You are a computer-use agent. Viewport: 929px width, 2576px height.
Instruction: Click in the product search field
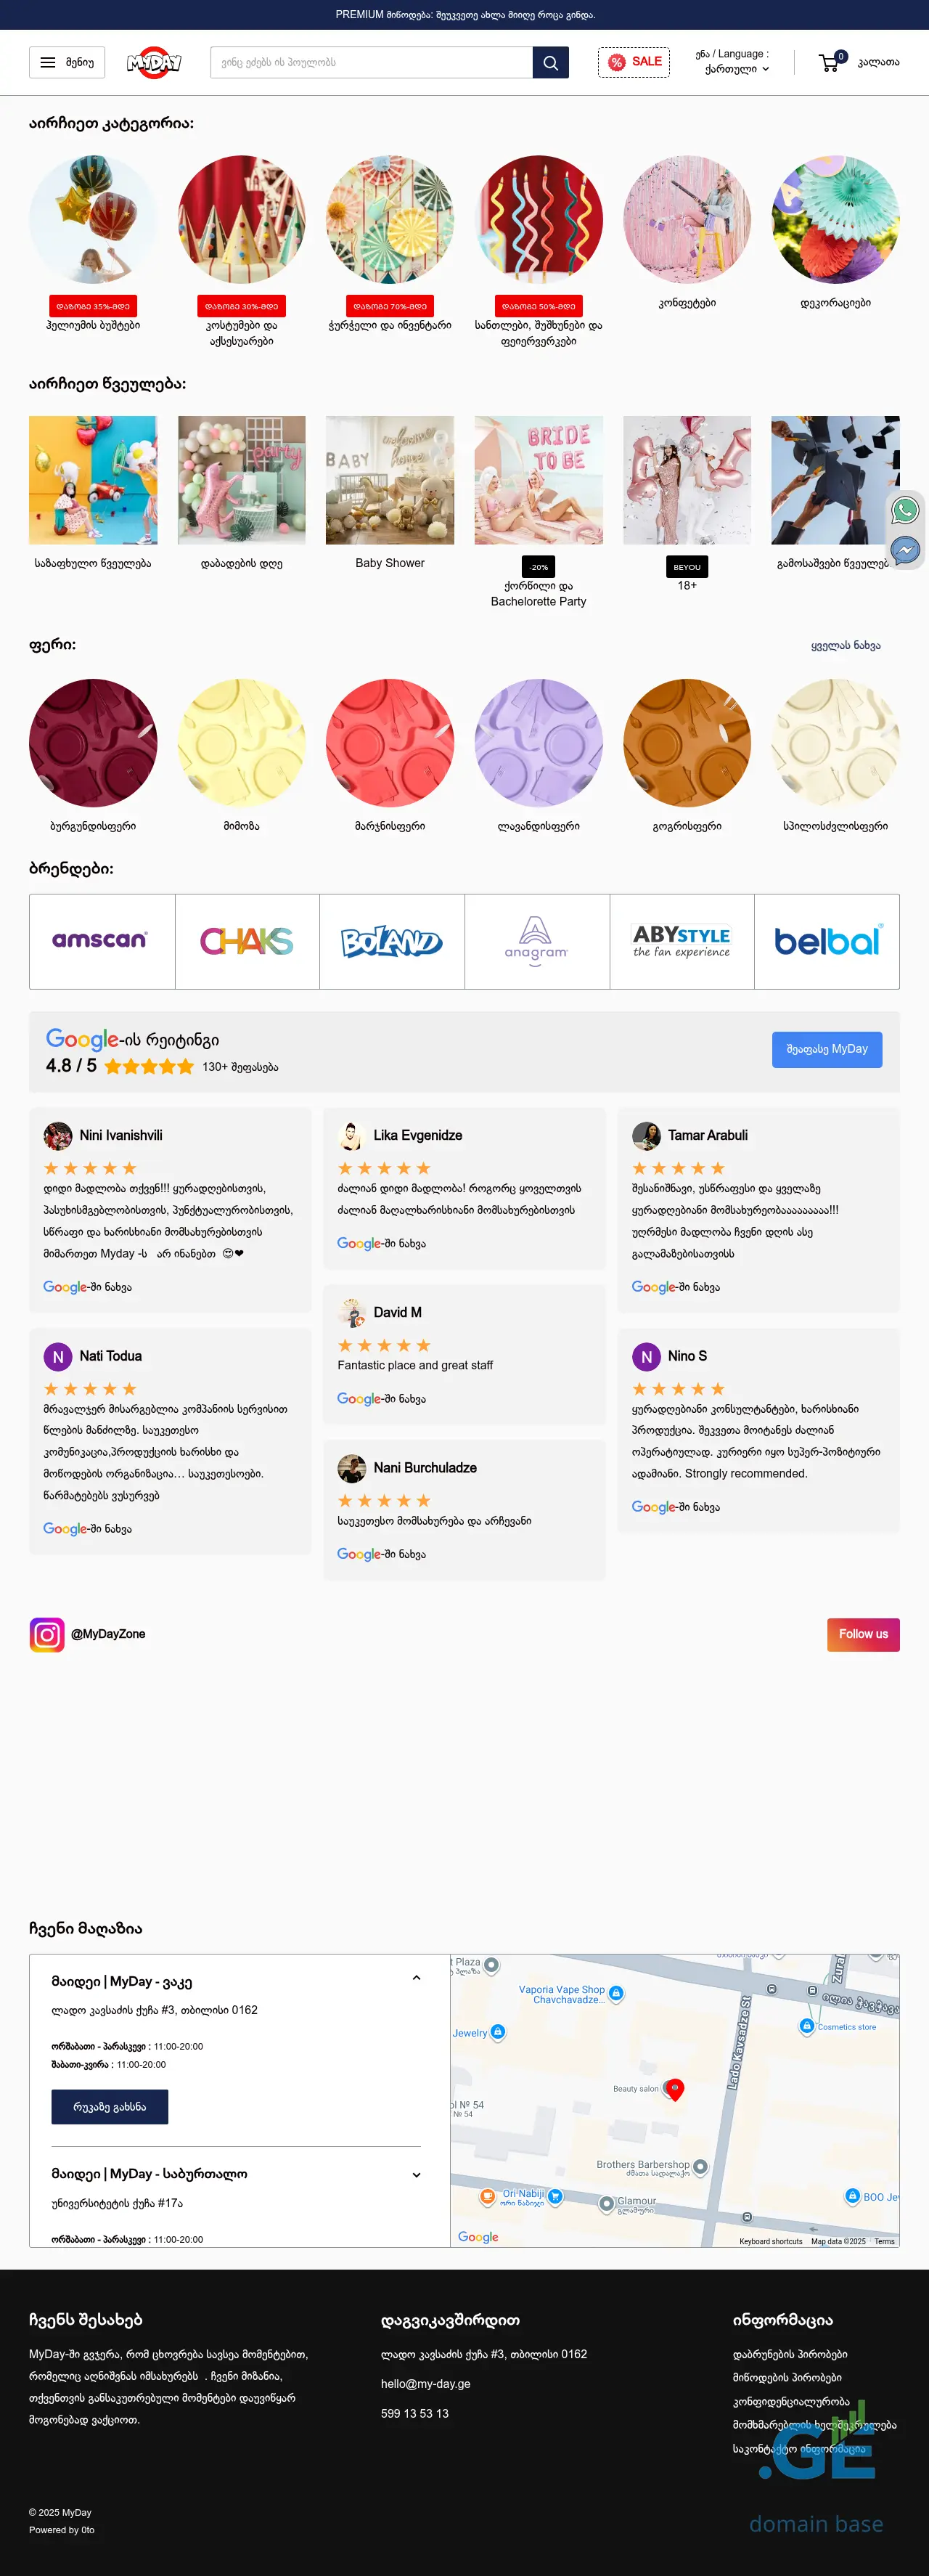[371, 62]
